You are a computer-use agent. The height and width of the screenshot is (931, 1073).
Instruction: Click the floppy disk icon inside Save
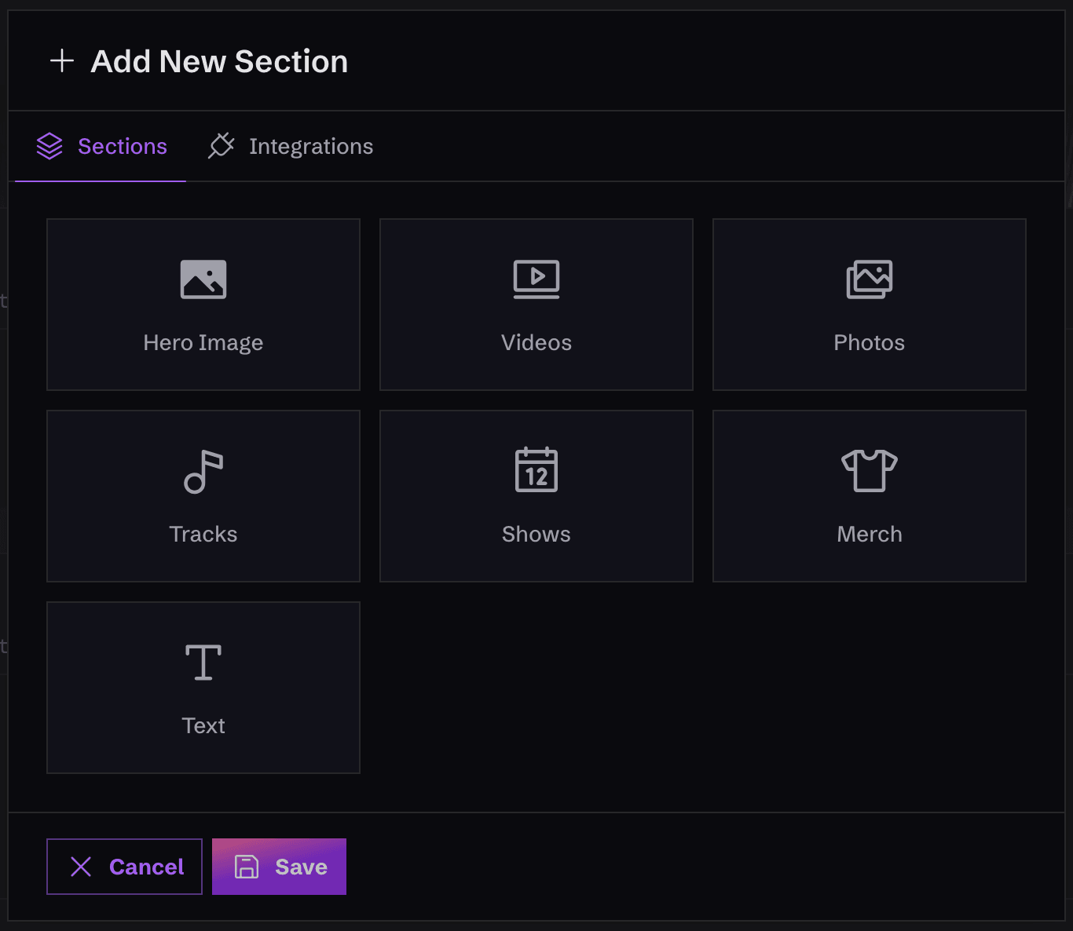pyautogui.click(x=247, y=867)
